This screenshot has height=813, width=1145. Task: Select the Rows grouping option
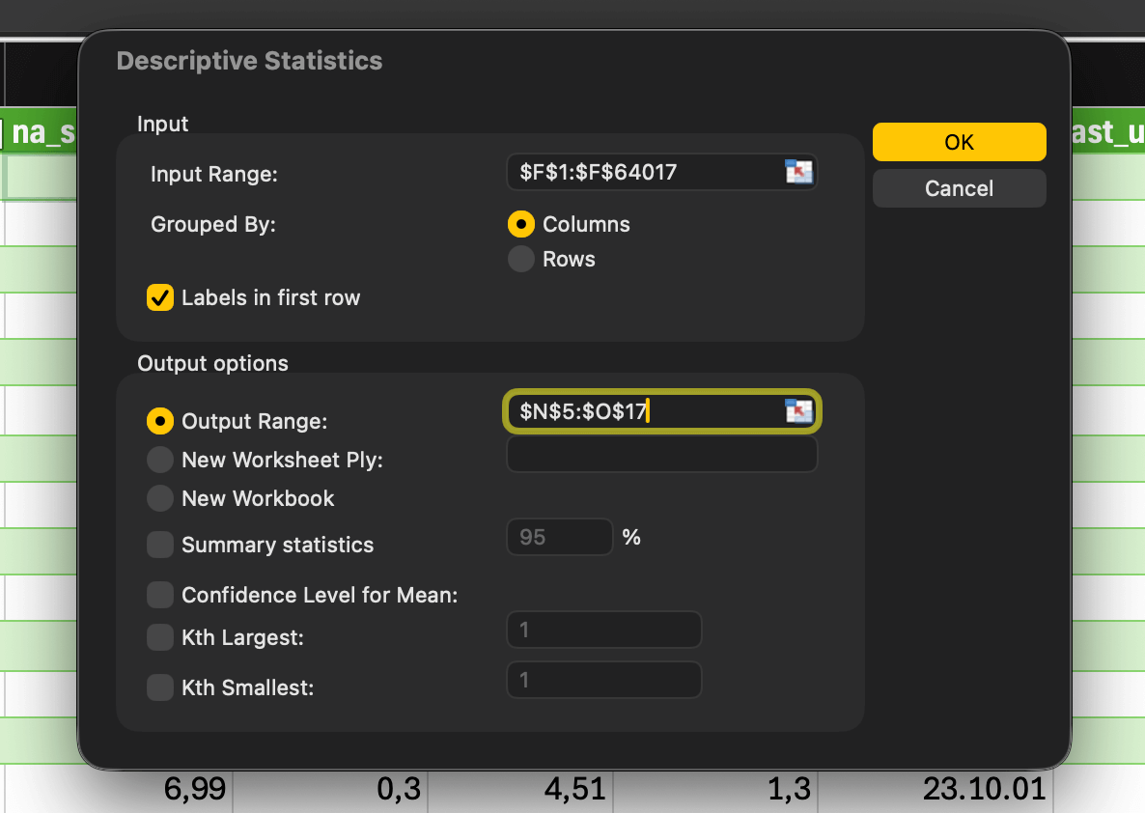tap(520, 259)
